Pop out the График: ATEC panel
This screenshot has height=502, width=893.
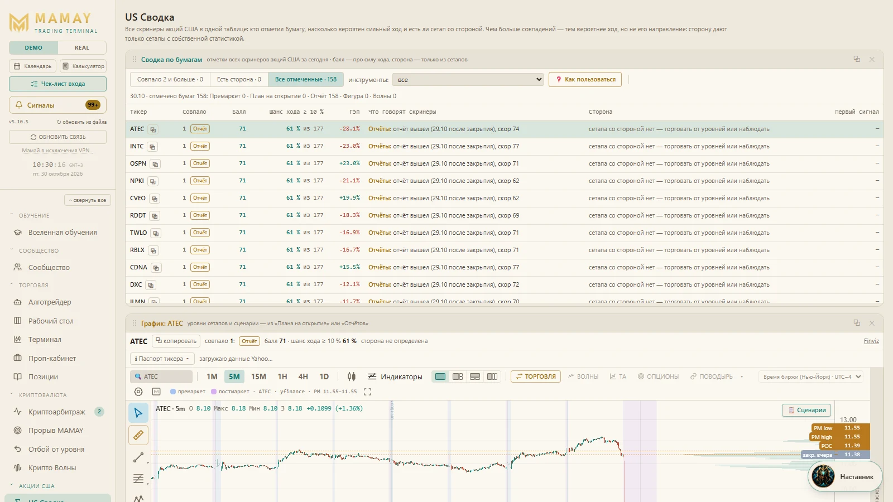857,323
